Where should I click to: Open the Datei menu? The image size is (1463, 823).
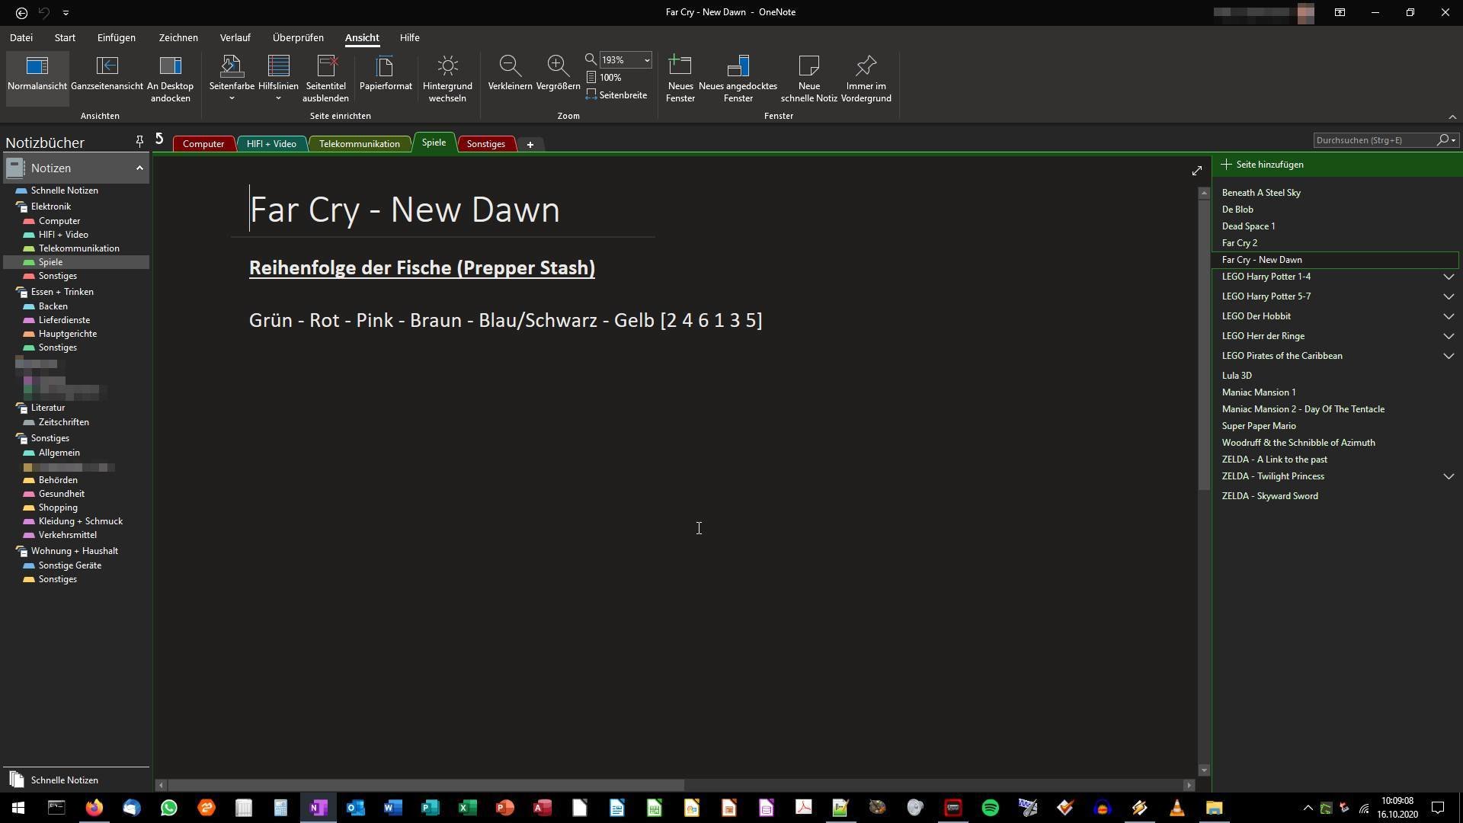click(21, 37)
